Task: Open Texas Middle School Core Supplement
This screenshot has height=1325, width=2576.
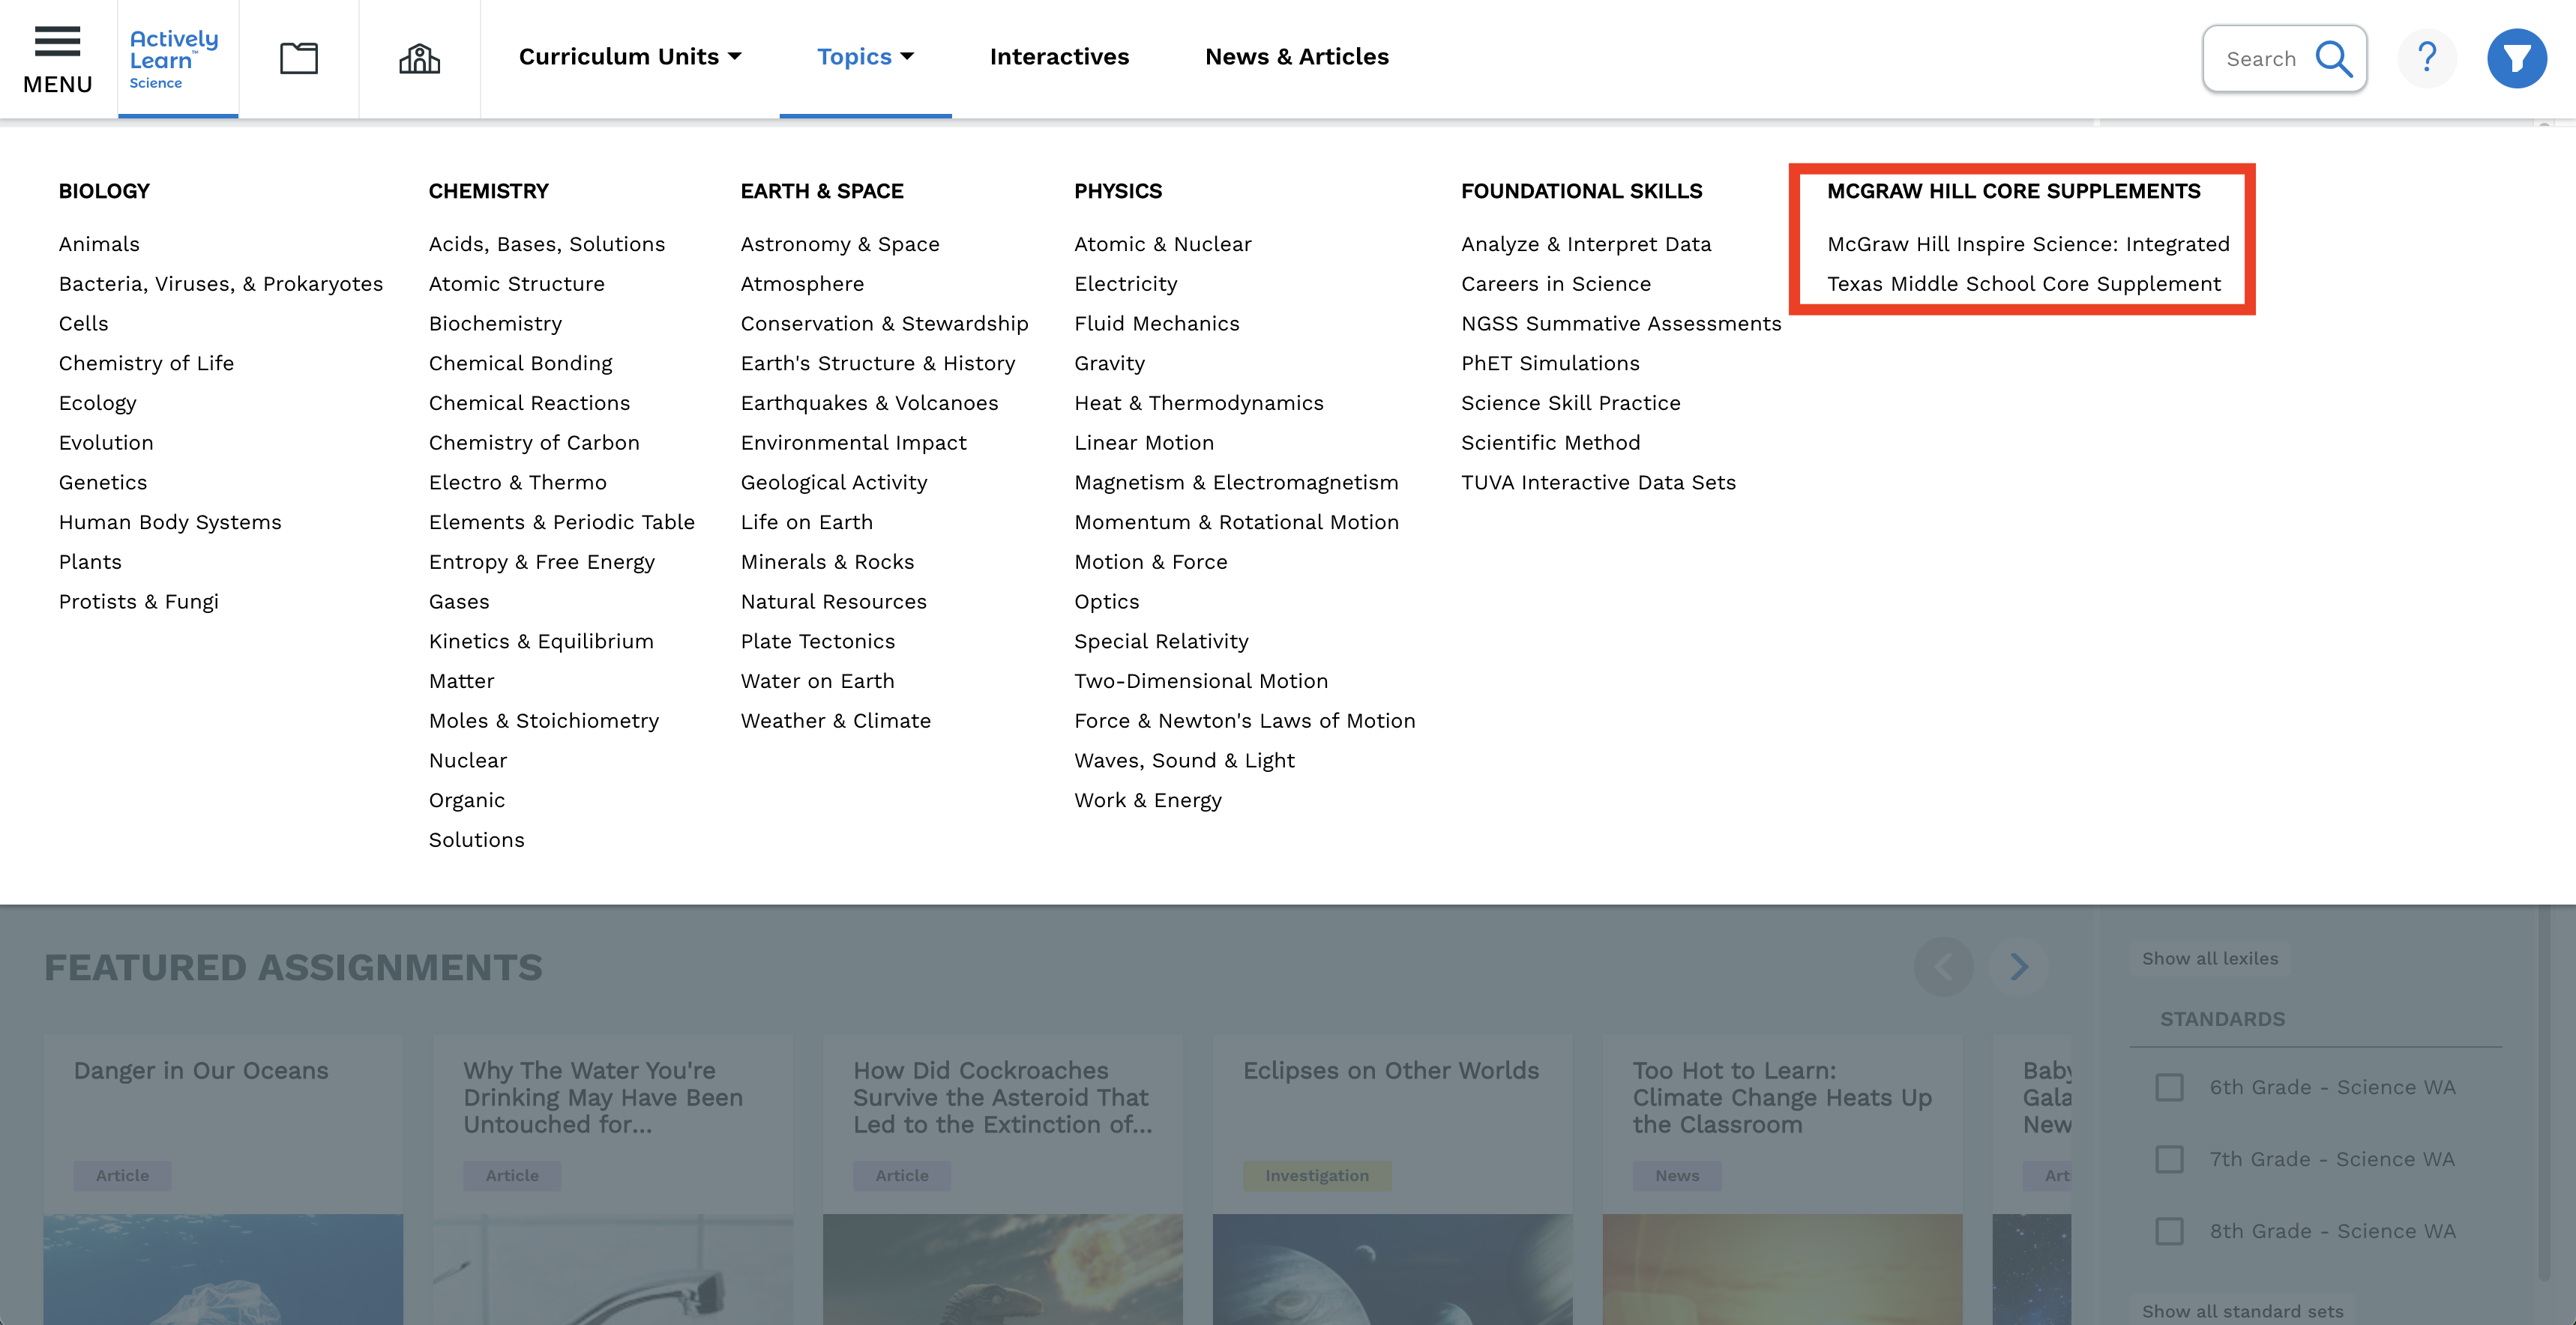Action: [x=2024, y=284]
